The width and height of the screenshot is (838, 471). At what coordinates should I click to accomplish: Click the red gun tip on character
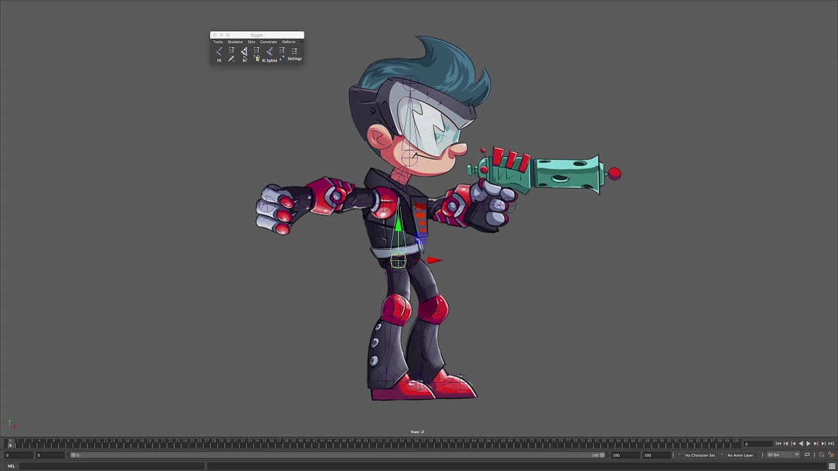coord(614,173)
